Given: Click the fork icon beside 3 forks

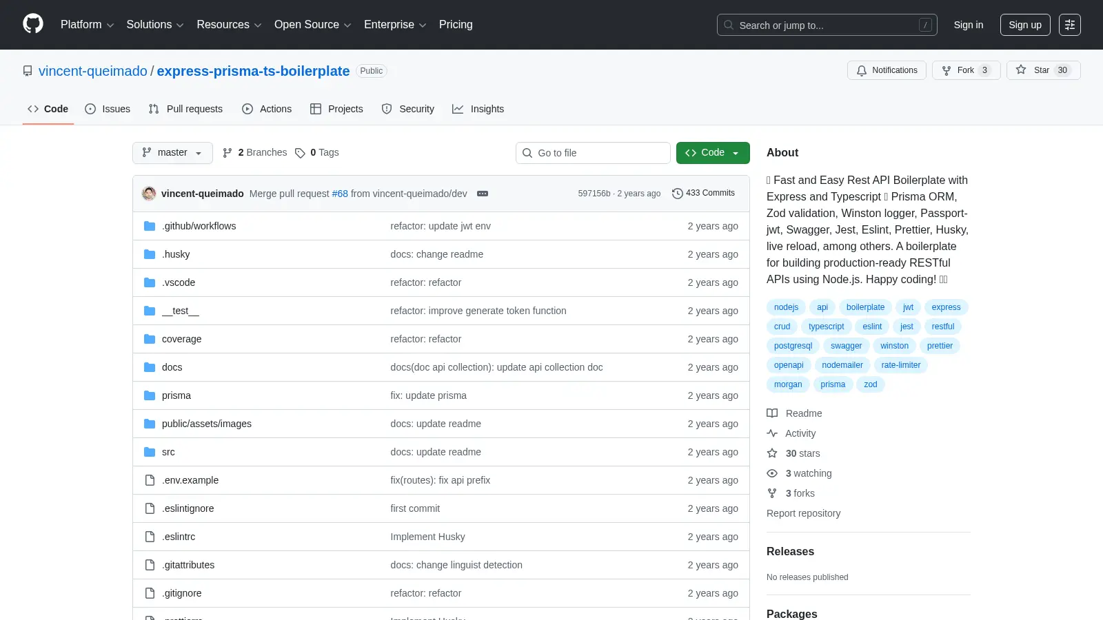Looking at the screenshot, I should click(x=772, y=493).
